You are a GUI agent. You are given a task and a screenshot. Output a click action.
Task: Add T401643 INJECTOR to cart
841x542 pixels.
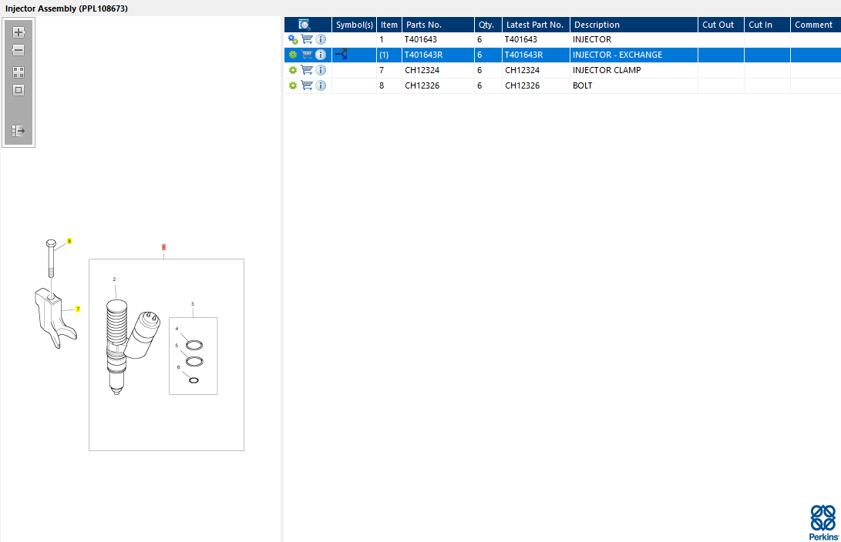tap(307, 39)
